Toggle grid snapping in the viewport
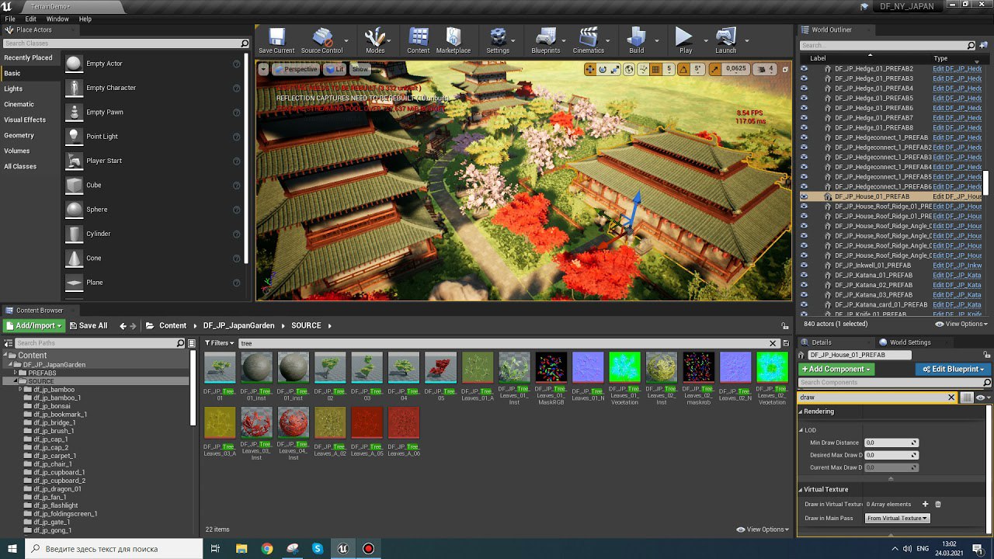994x559 pixels. point(655,69)
